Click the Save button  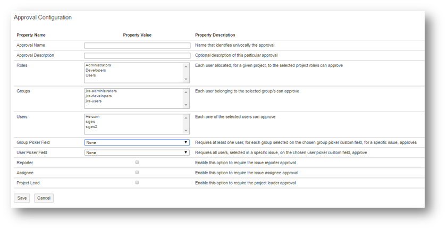[x=21, y=198]
